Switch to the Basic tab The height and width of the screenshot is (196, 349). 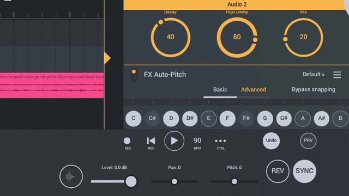(x=220, y=89)
